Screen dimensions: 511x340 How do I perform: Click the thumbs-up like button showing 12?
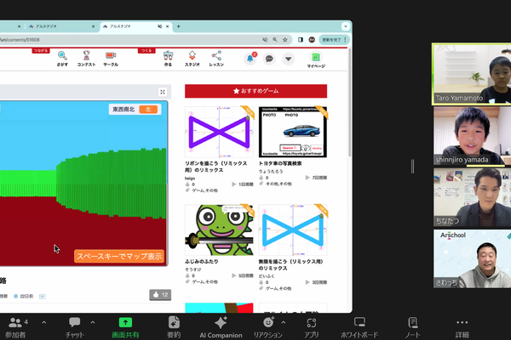point(160,295)
